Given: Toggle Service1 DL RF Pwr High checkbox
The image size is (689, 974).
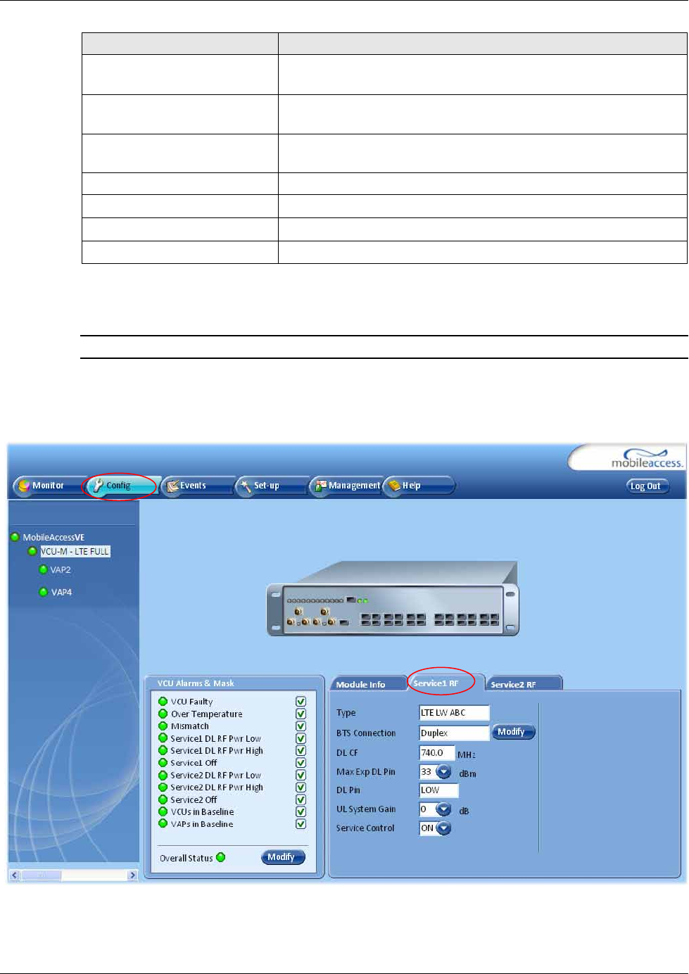Looking at the screenshot, I should [301, 751].
